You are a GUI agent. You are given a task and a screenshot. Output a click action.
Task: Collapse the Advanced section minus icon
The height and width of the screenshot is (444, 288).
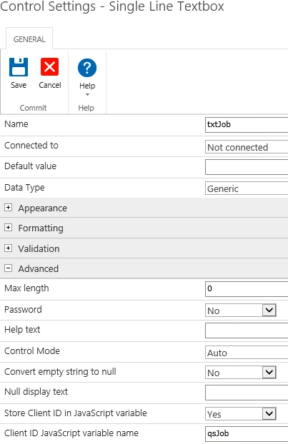point(9,268)
